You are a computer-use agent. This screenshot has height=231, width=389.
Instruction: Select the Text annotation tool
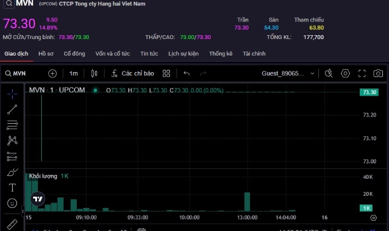(12, 188)
